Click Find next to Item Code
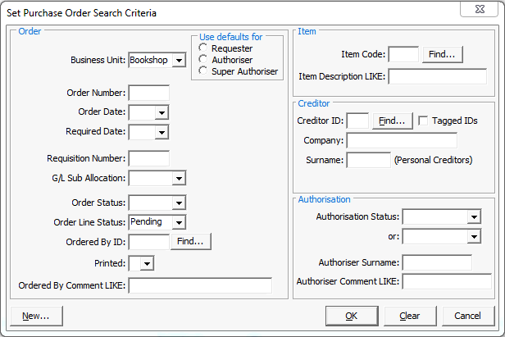The width and height of the screenshot is (505, 337). pos(442,54)
